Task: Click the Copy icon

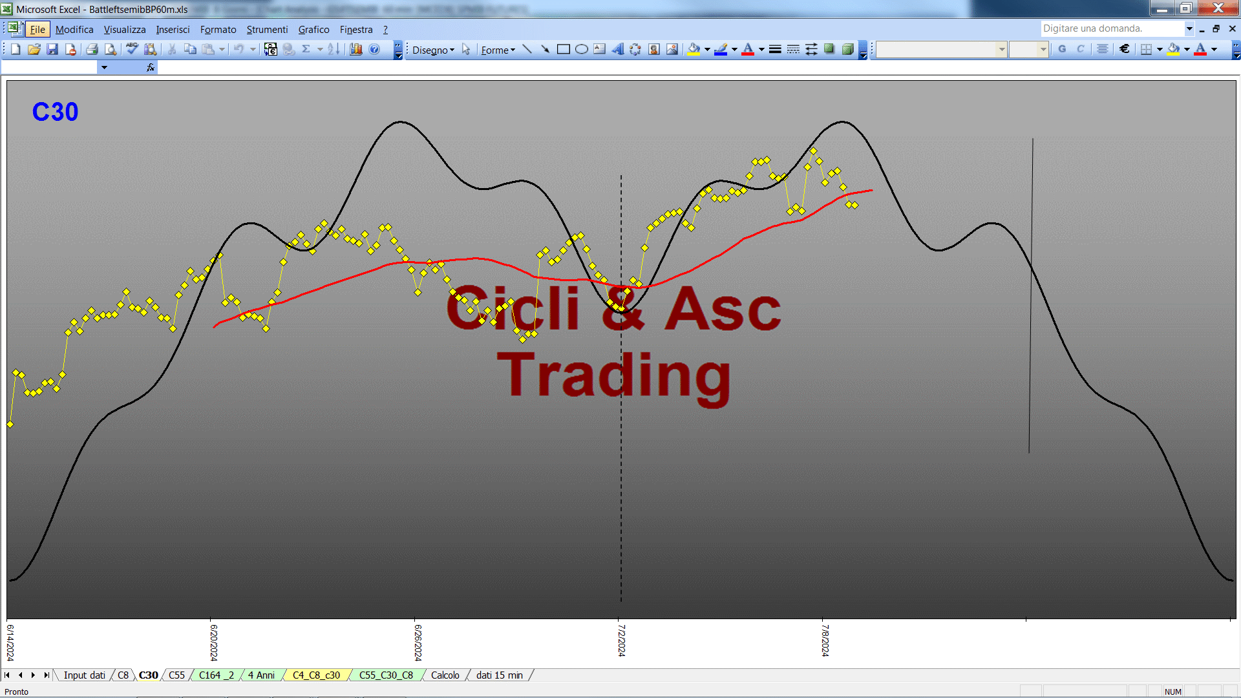Action: [x=190, y=49]
